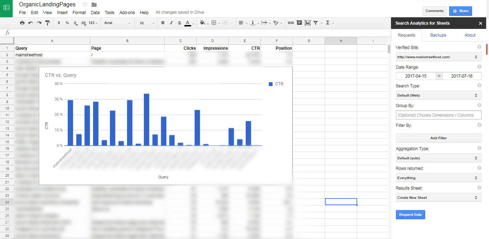Open help for Results Sheet
Viewport: 489px width, 239px height.
[479, 188]
